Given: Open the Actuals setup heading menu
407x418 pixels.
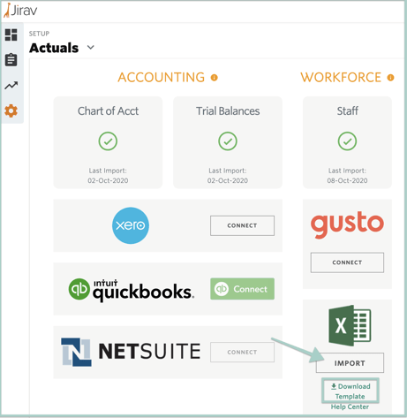Looking at the screenshot, I should point(54,48).
